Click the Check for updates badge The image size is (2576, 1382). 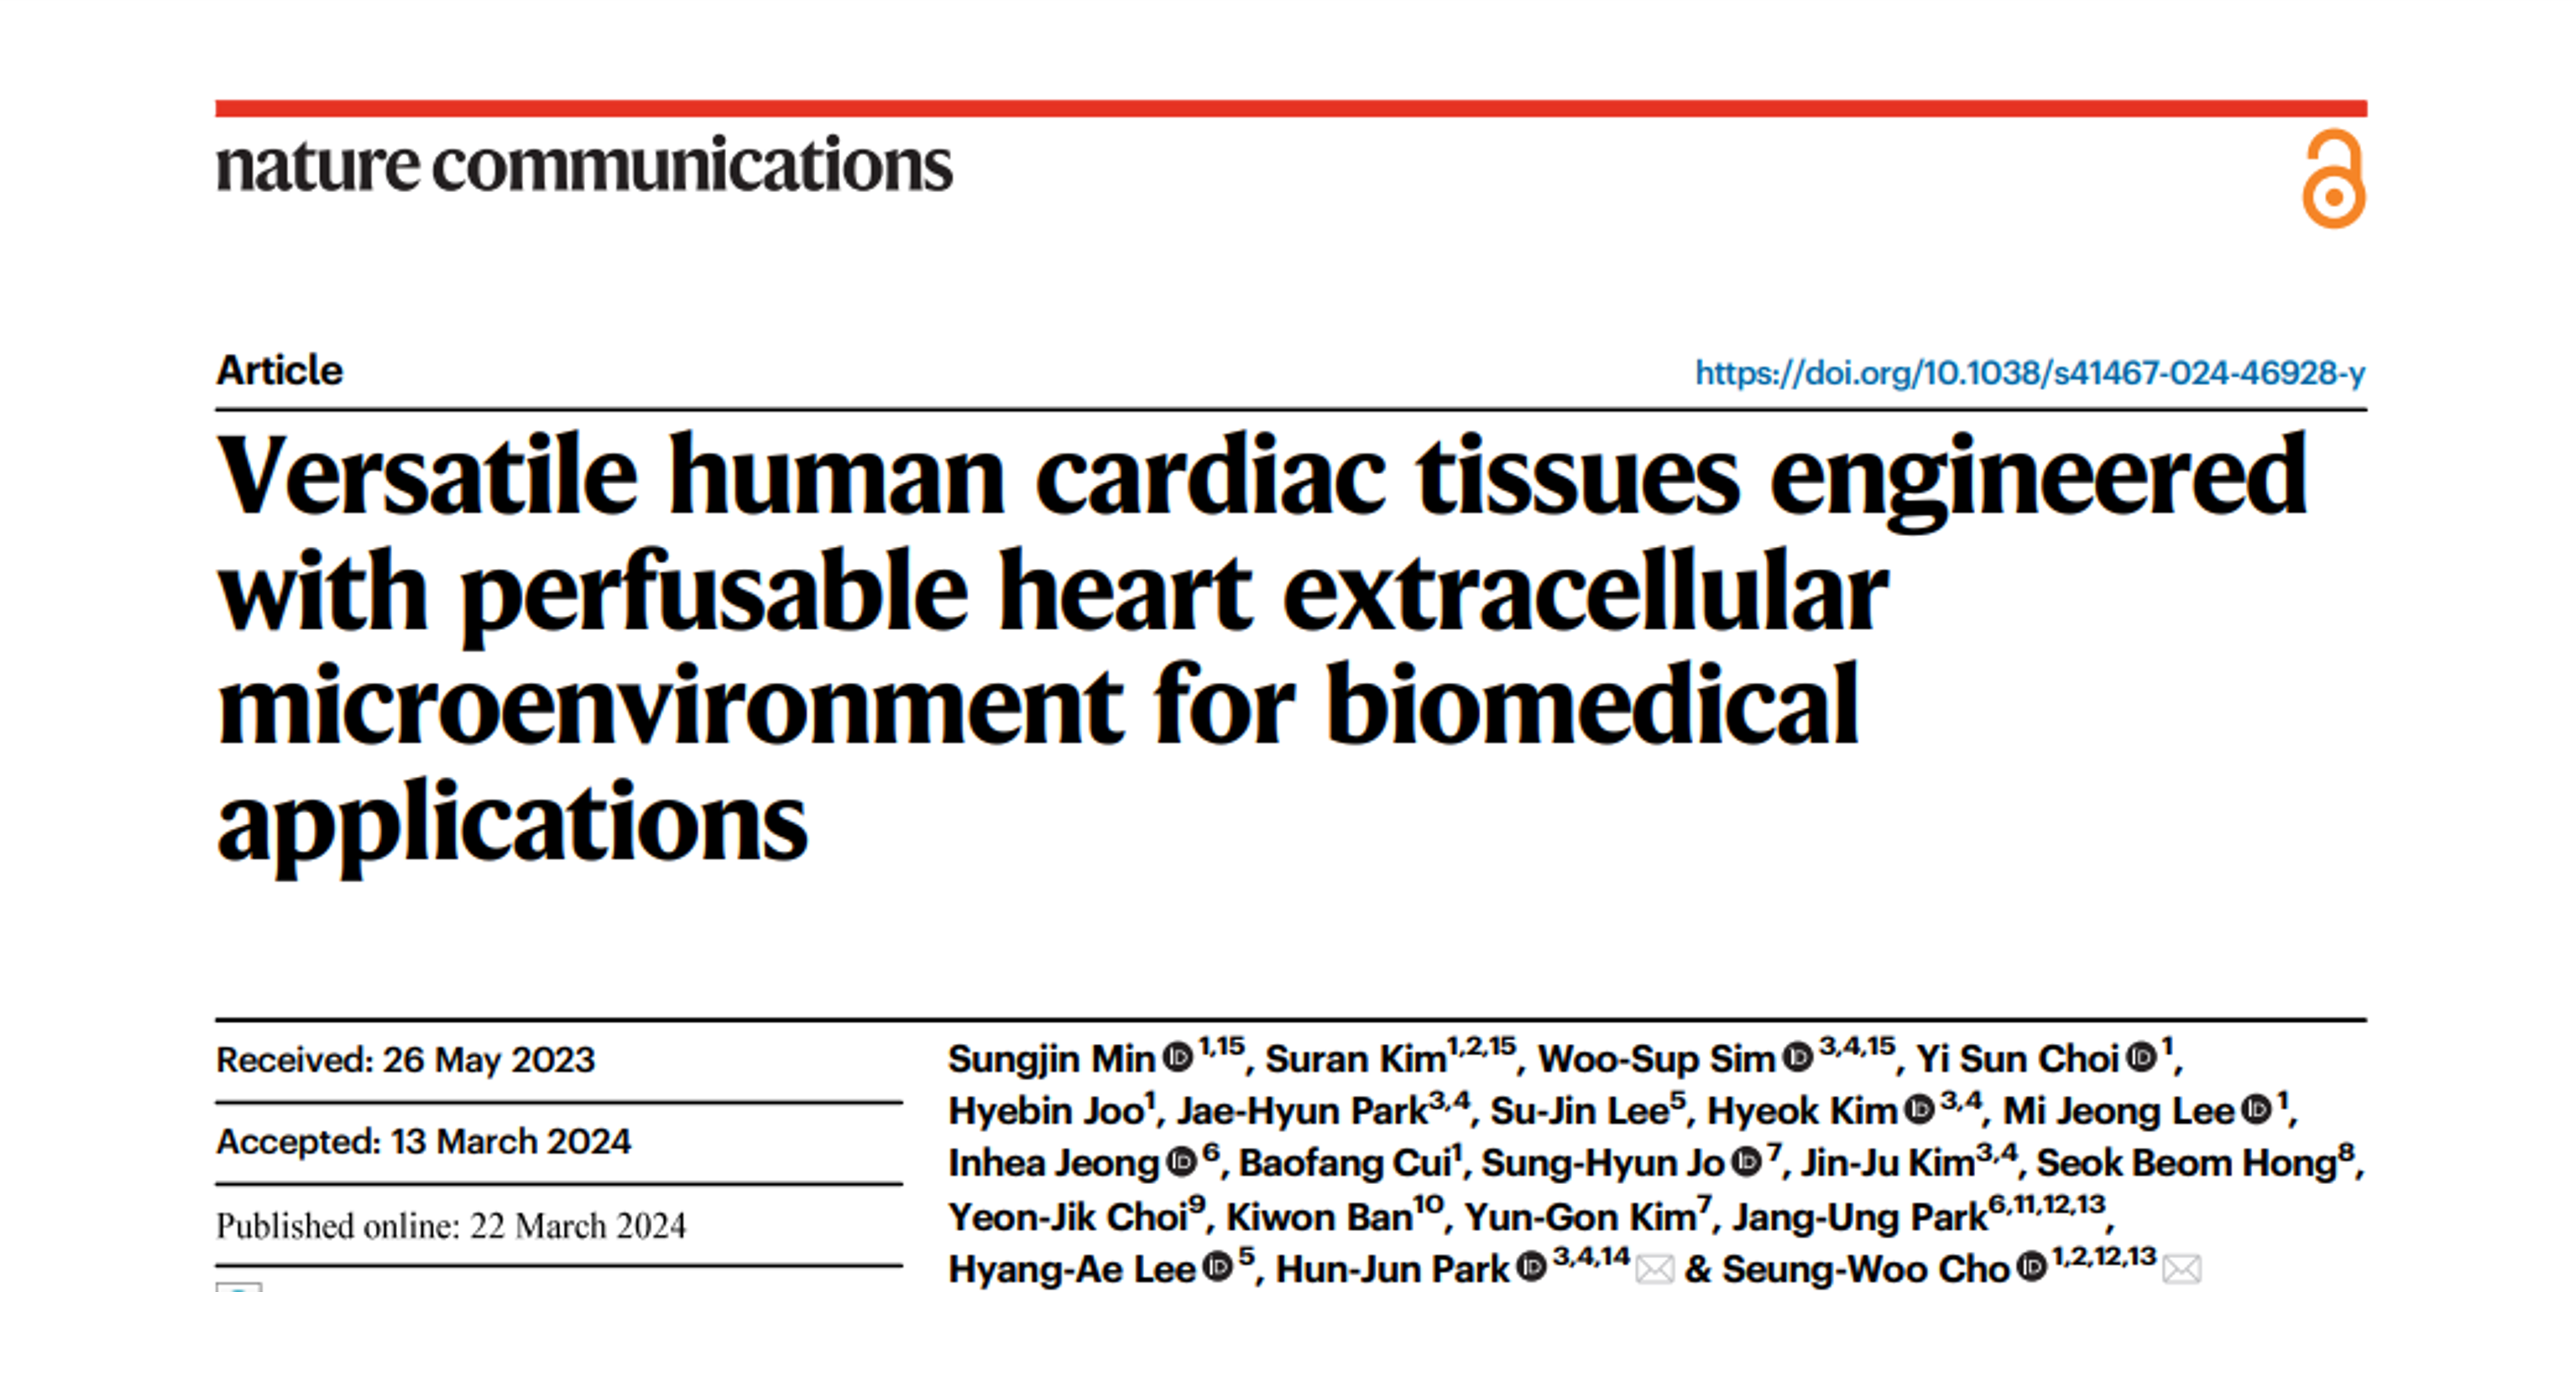[x=239, y=1287]
